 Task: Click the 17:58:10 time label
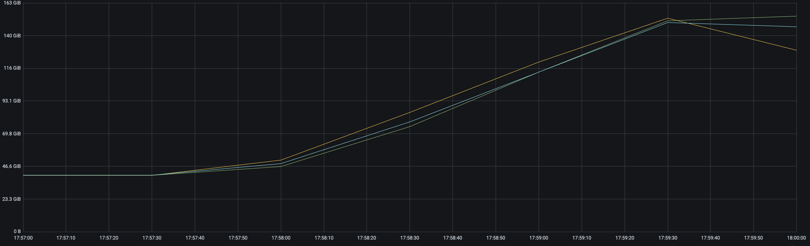324,238
